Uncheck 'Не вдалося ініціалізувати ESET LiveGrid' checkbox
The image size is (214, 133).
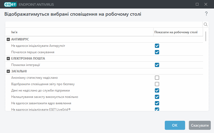(x=157, y=109)
